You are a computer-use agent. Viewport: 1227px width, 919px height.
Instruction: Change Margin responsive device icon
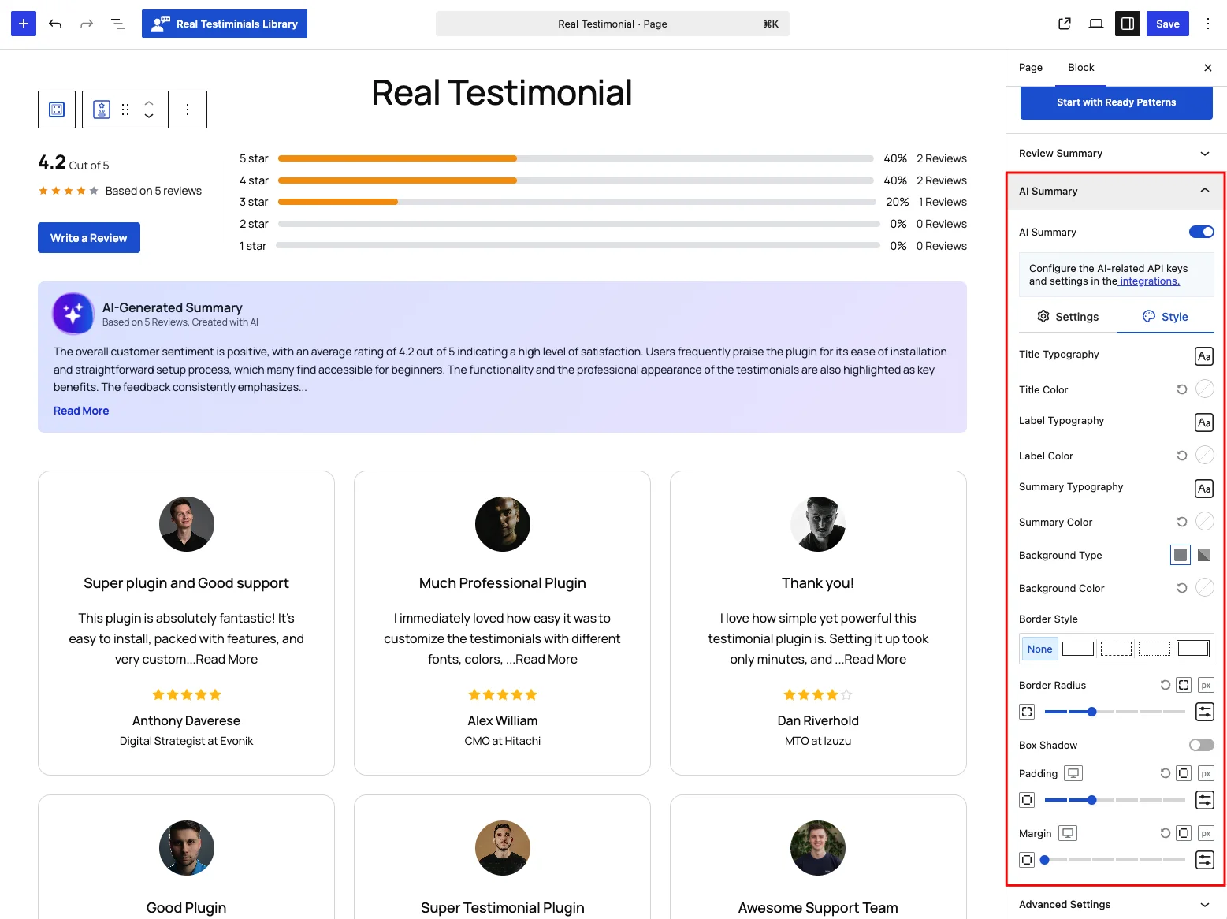(1068, 833)
